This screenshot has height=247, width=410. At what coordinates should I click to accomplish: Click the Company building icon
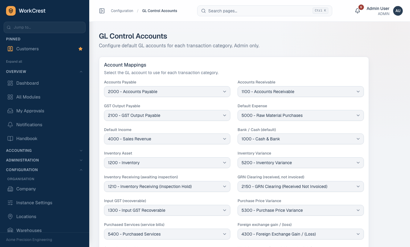(10, 189)
